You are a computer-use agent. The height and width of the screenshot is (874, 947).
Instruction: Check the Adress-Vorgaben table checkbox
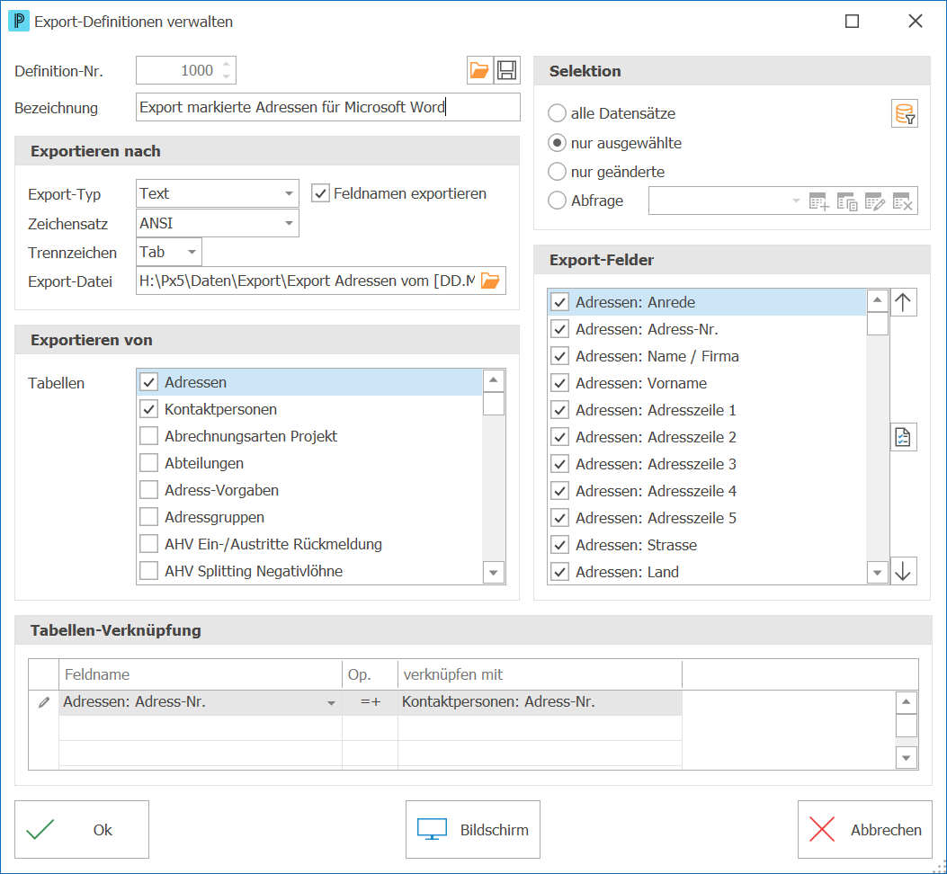(x=148, y=490)
